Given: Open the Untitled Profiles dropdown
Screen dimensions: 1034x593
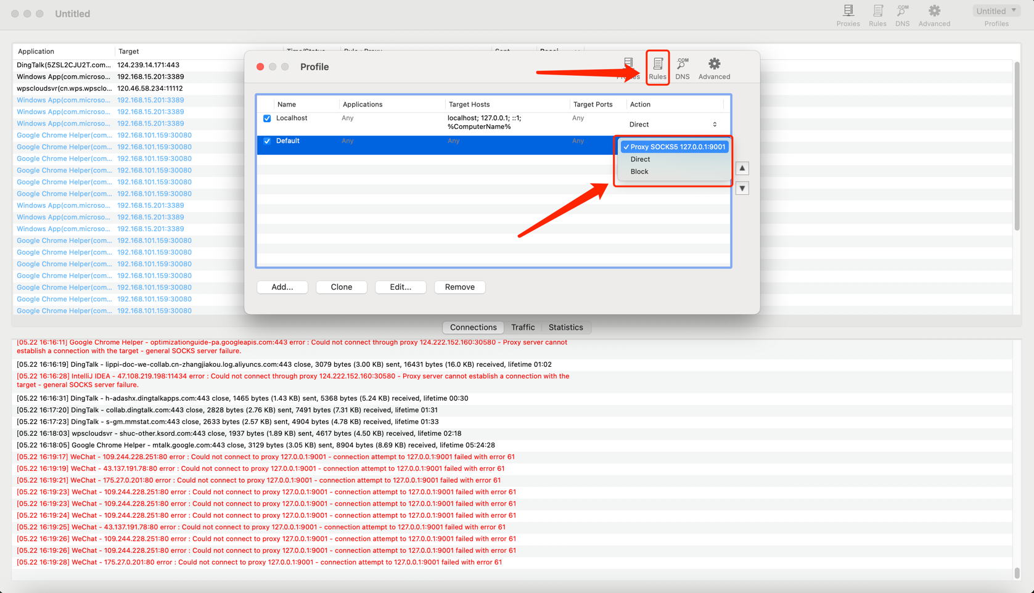Looking at the screenshot, I should (996, 11).
